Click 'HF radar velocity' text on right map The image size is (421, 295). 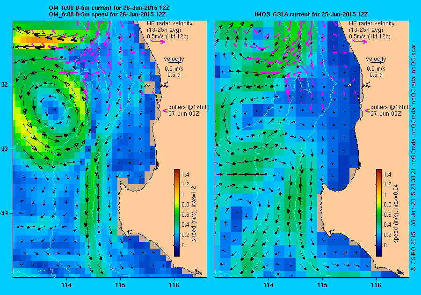click(372, 23)
